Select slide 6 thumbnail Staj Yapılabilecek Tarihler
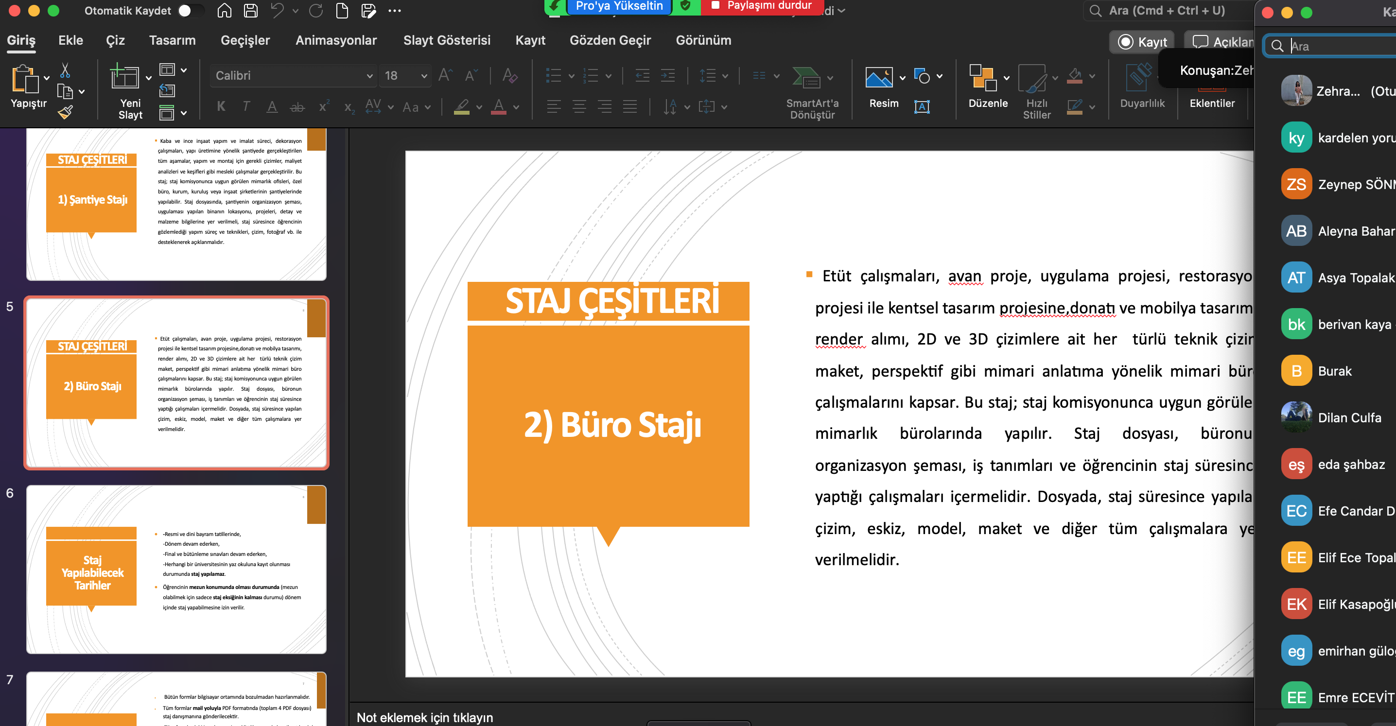The width and height of the screenshot is (1396, 726). pos(176,569)
